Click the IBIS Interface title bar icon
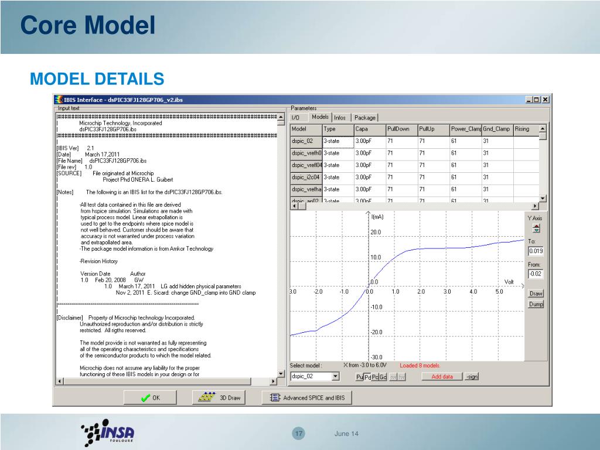Viewport: 600px width, 450px height. [x=59, y=100]
